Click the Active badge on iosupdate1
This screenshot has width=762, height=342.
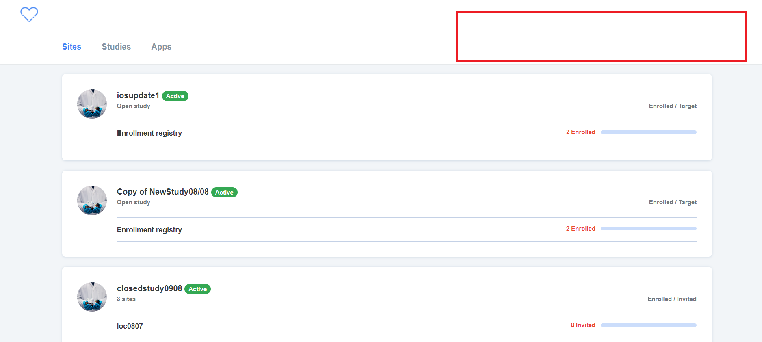(x=175, y=96)
